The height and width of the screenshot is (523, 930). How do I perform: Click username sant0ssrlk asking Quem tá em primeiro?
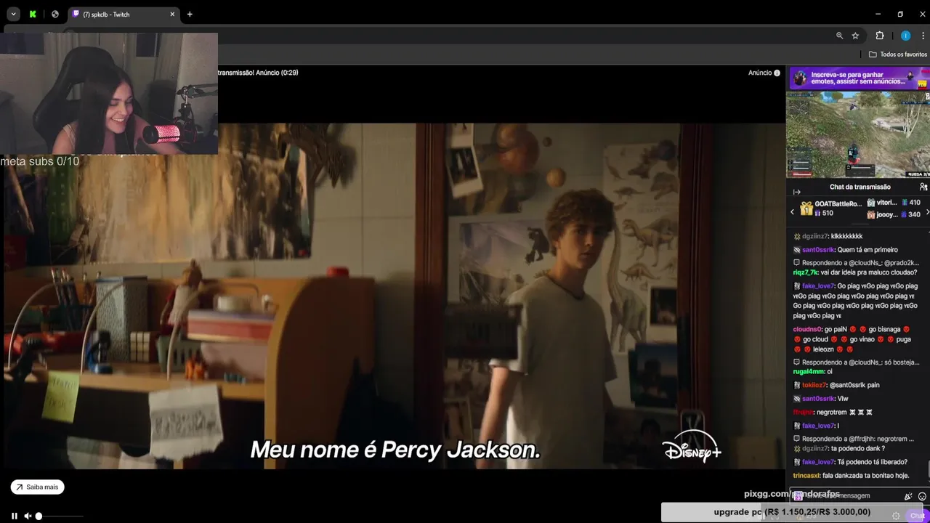coord(819,250)
